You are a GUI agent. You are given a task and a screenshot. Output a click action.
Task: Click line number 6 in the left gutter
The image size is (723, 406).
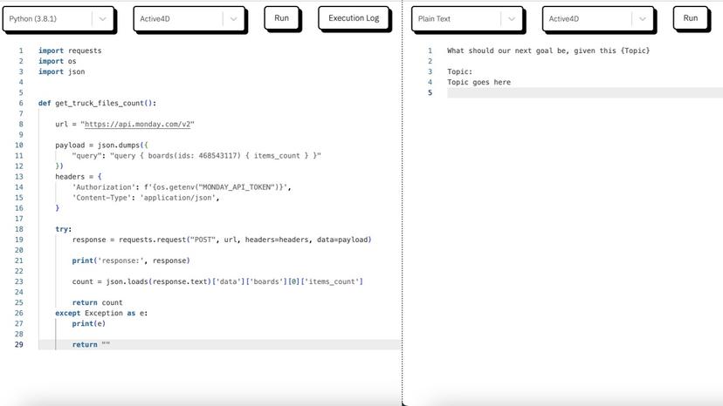click(19, 103)
